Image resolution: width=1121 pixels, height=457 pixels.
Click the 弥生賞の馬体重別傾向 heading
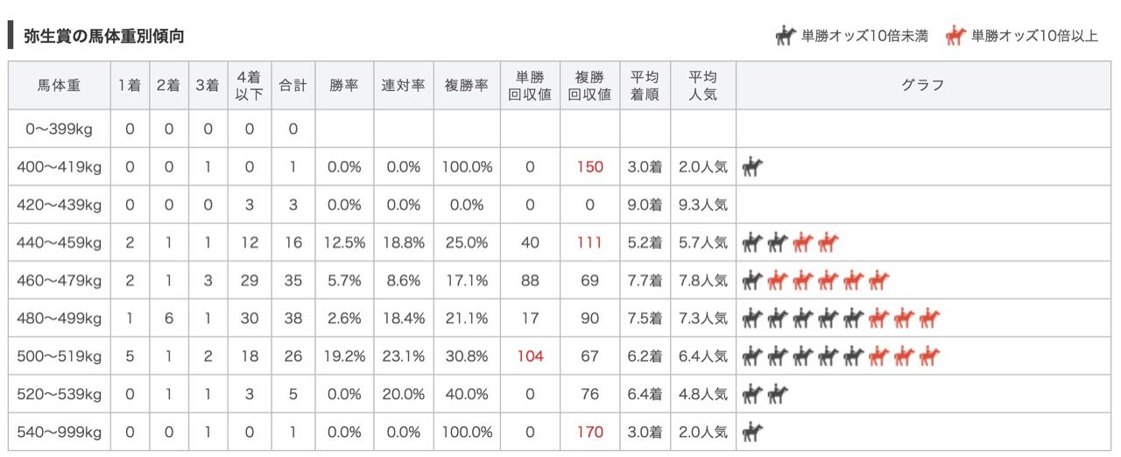coord(103,37)
